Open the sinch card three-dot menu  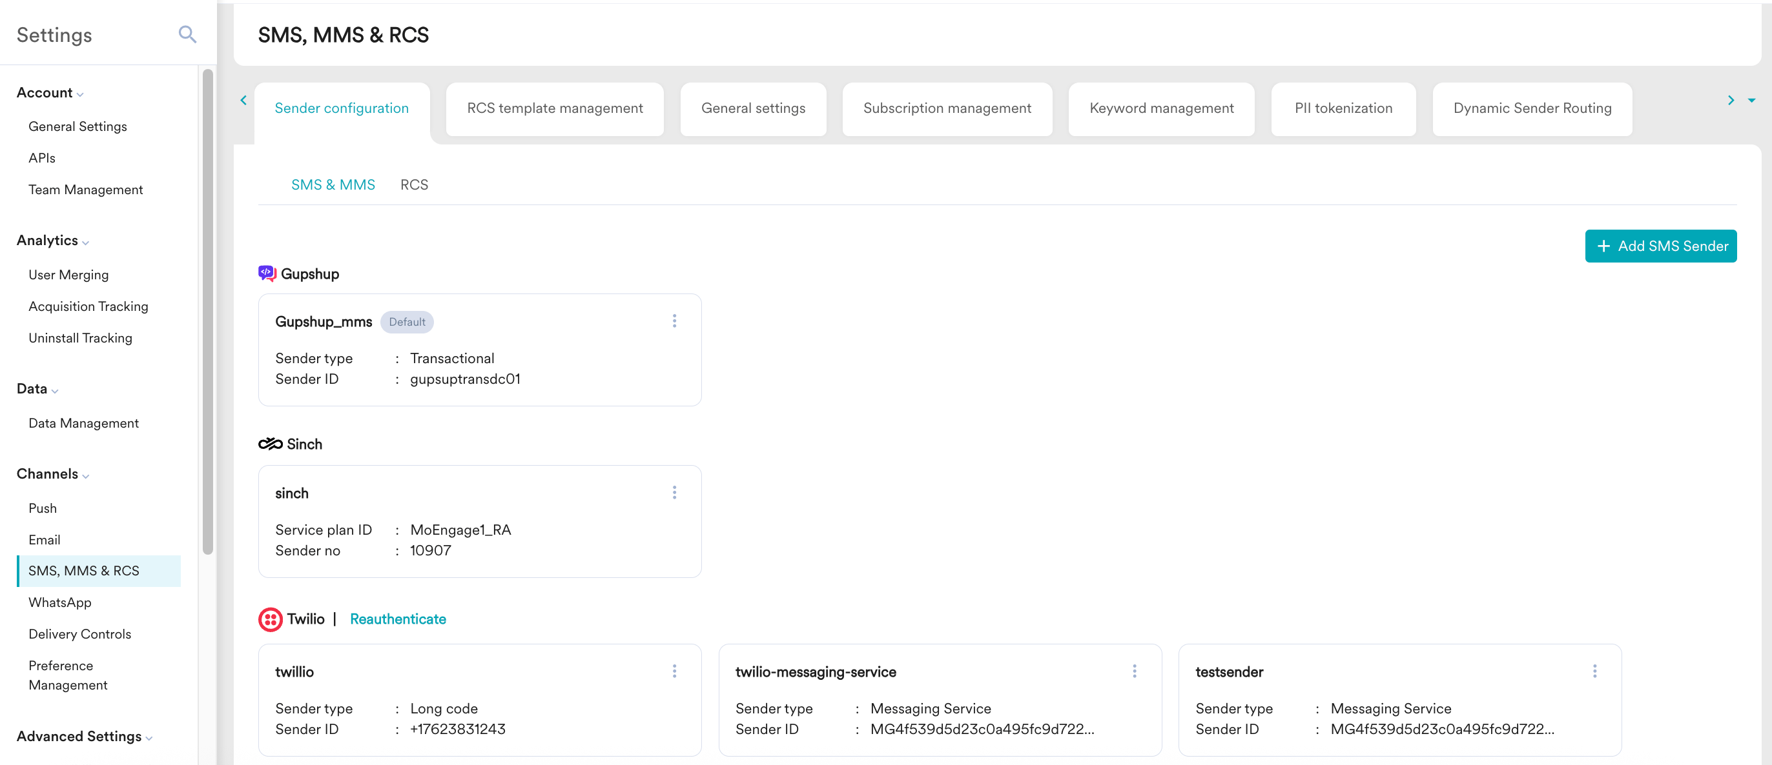[674, 492]
